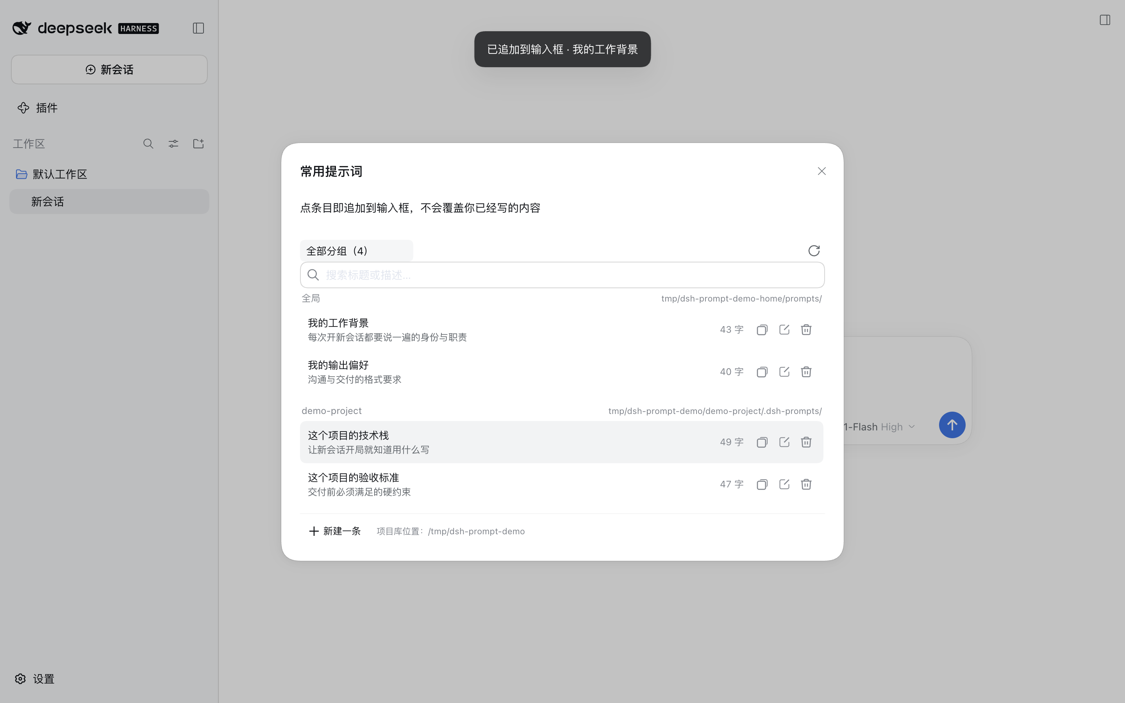Add a new workspace folder
This screenshot has height=703, width=1125.
click(198, 144)
